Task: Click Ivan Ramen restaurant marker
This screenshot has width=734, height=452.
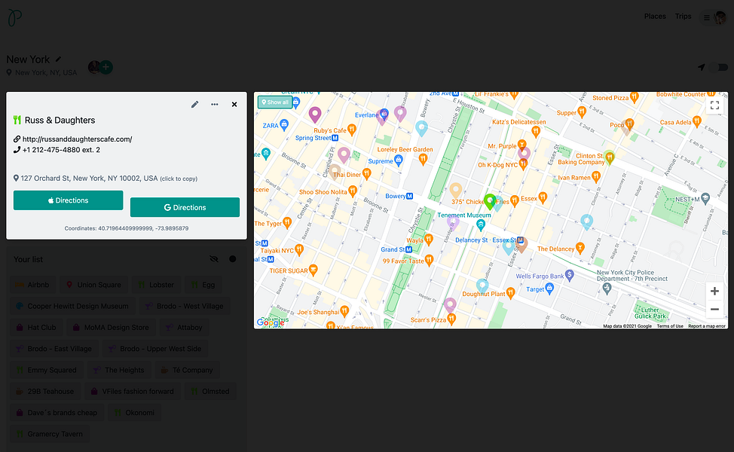Action: pyautogui.click(x=596, y=176)
